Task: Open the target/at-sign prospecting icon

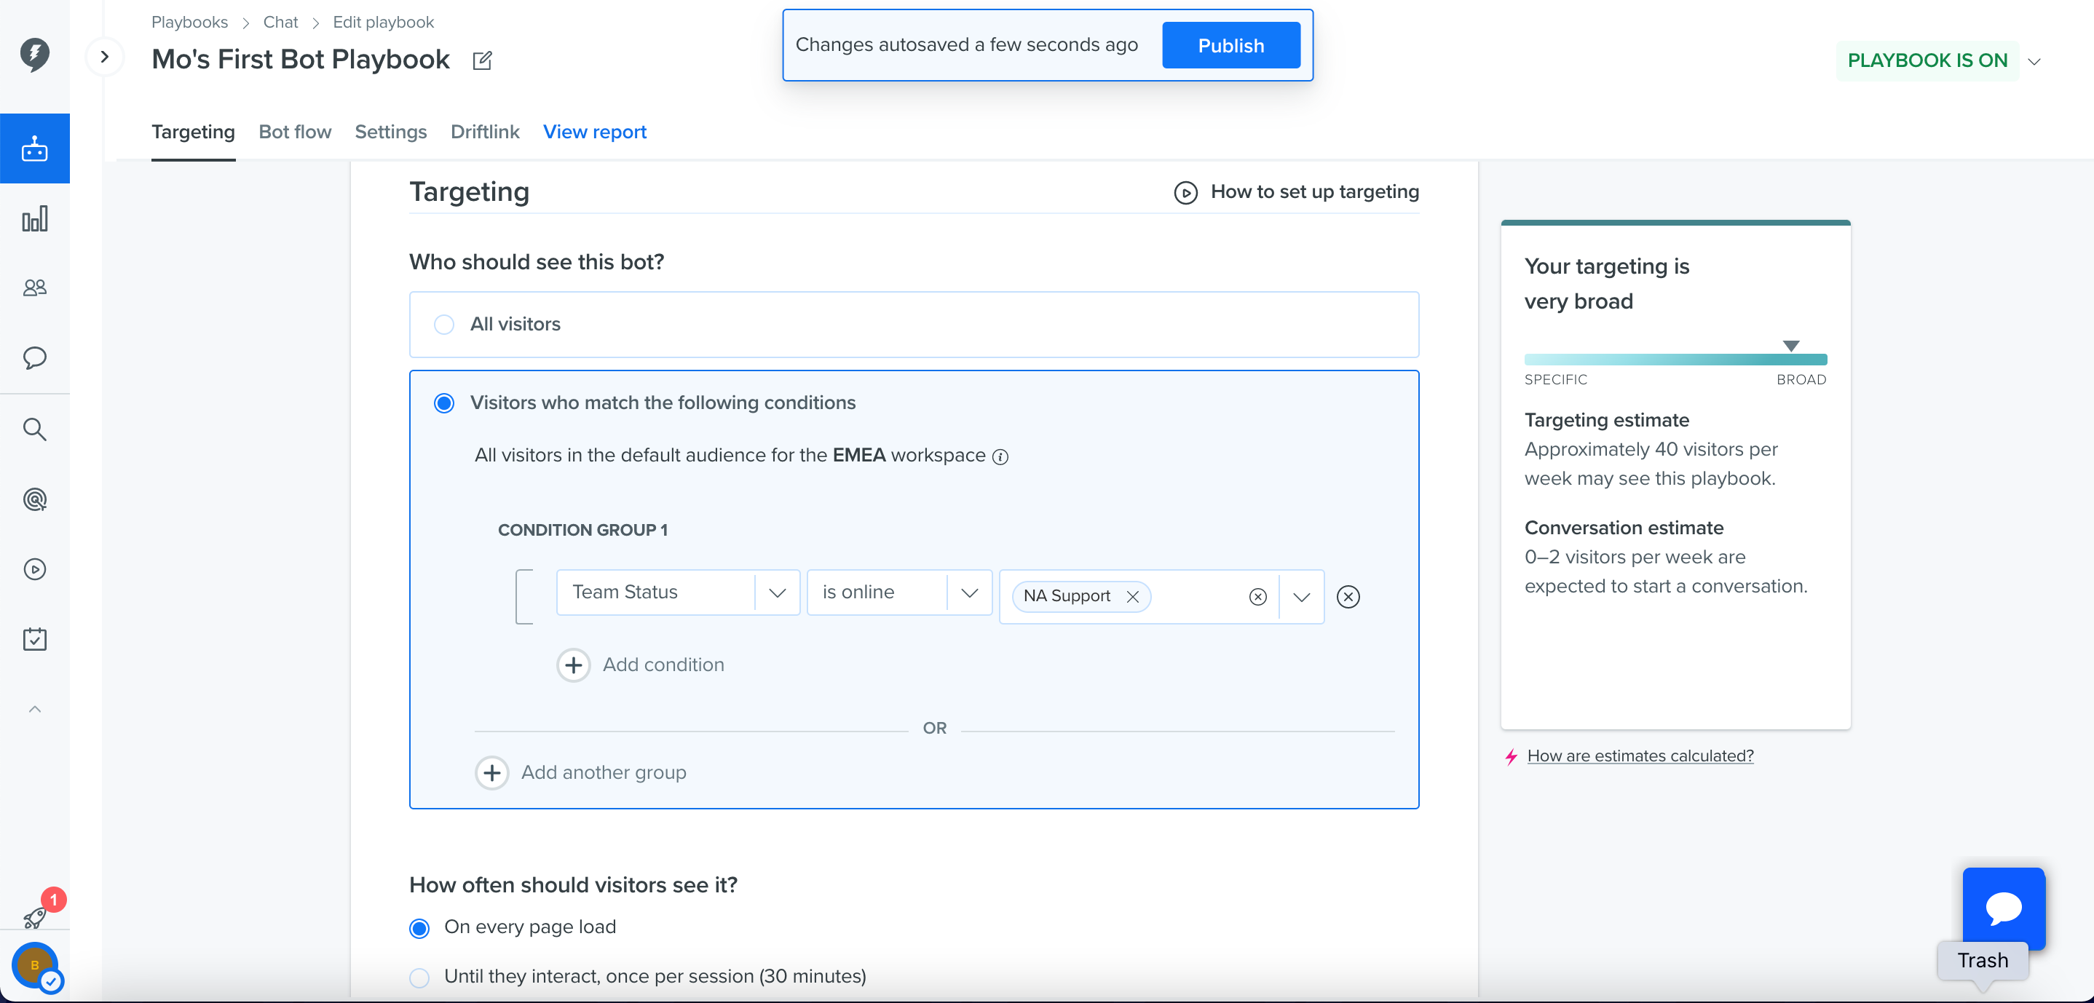Action: point(34,499)
